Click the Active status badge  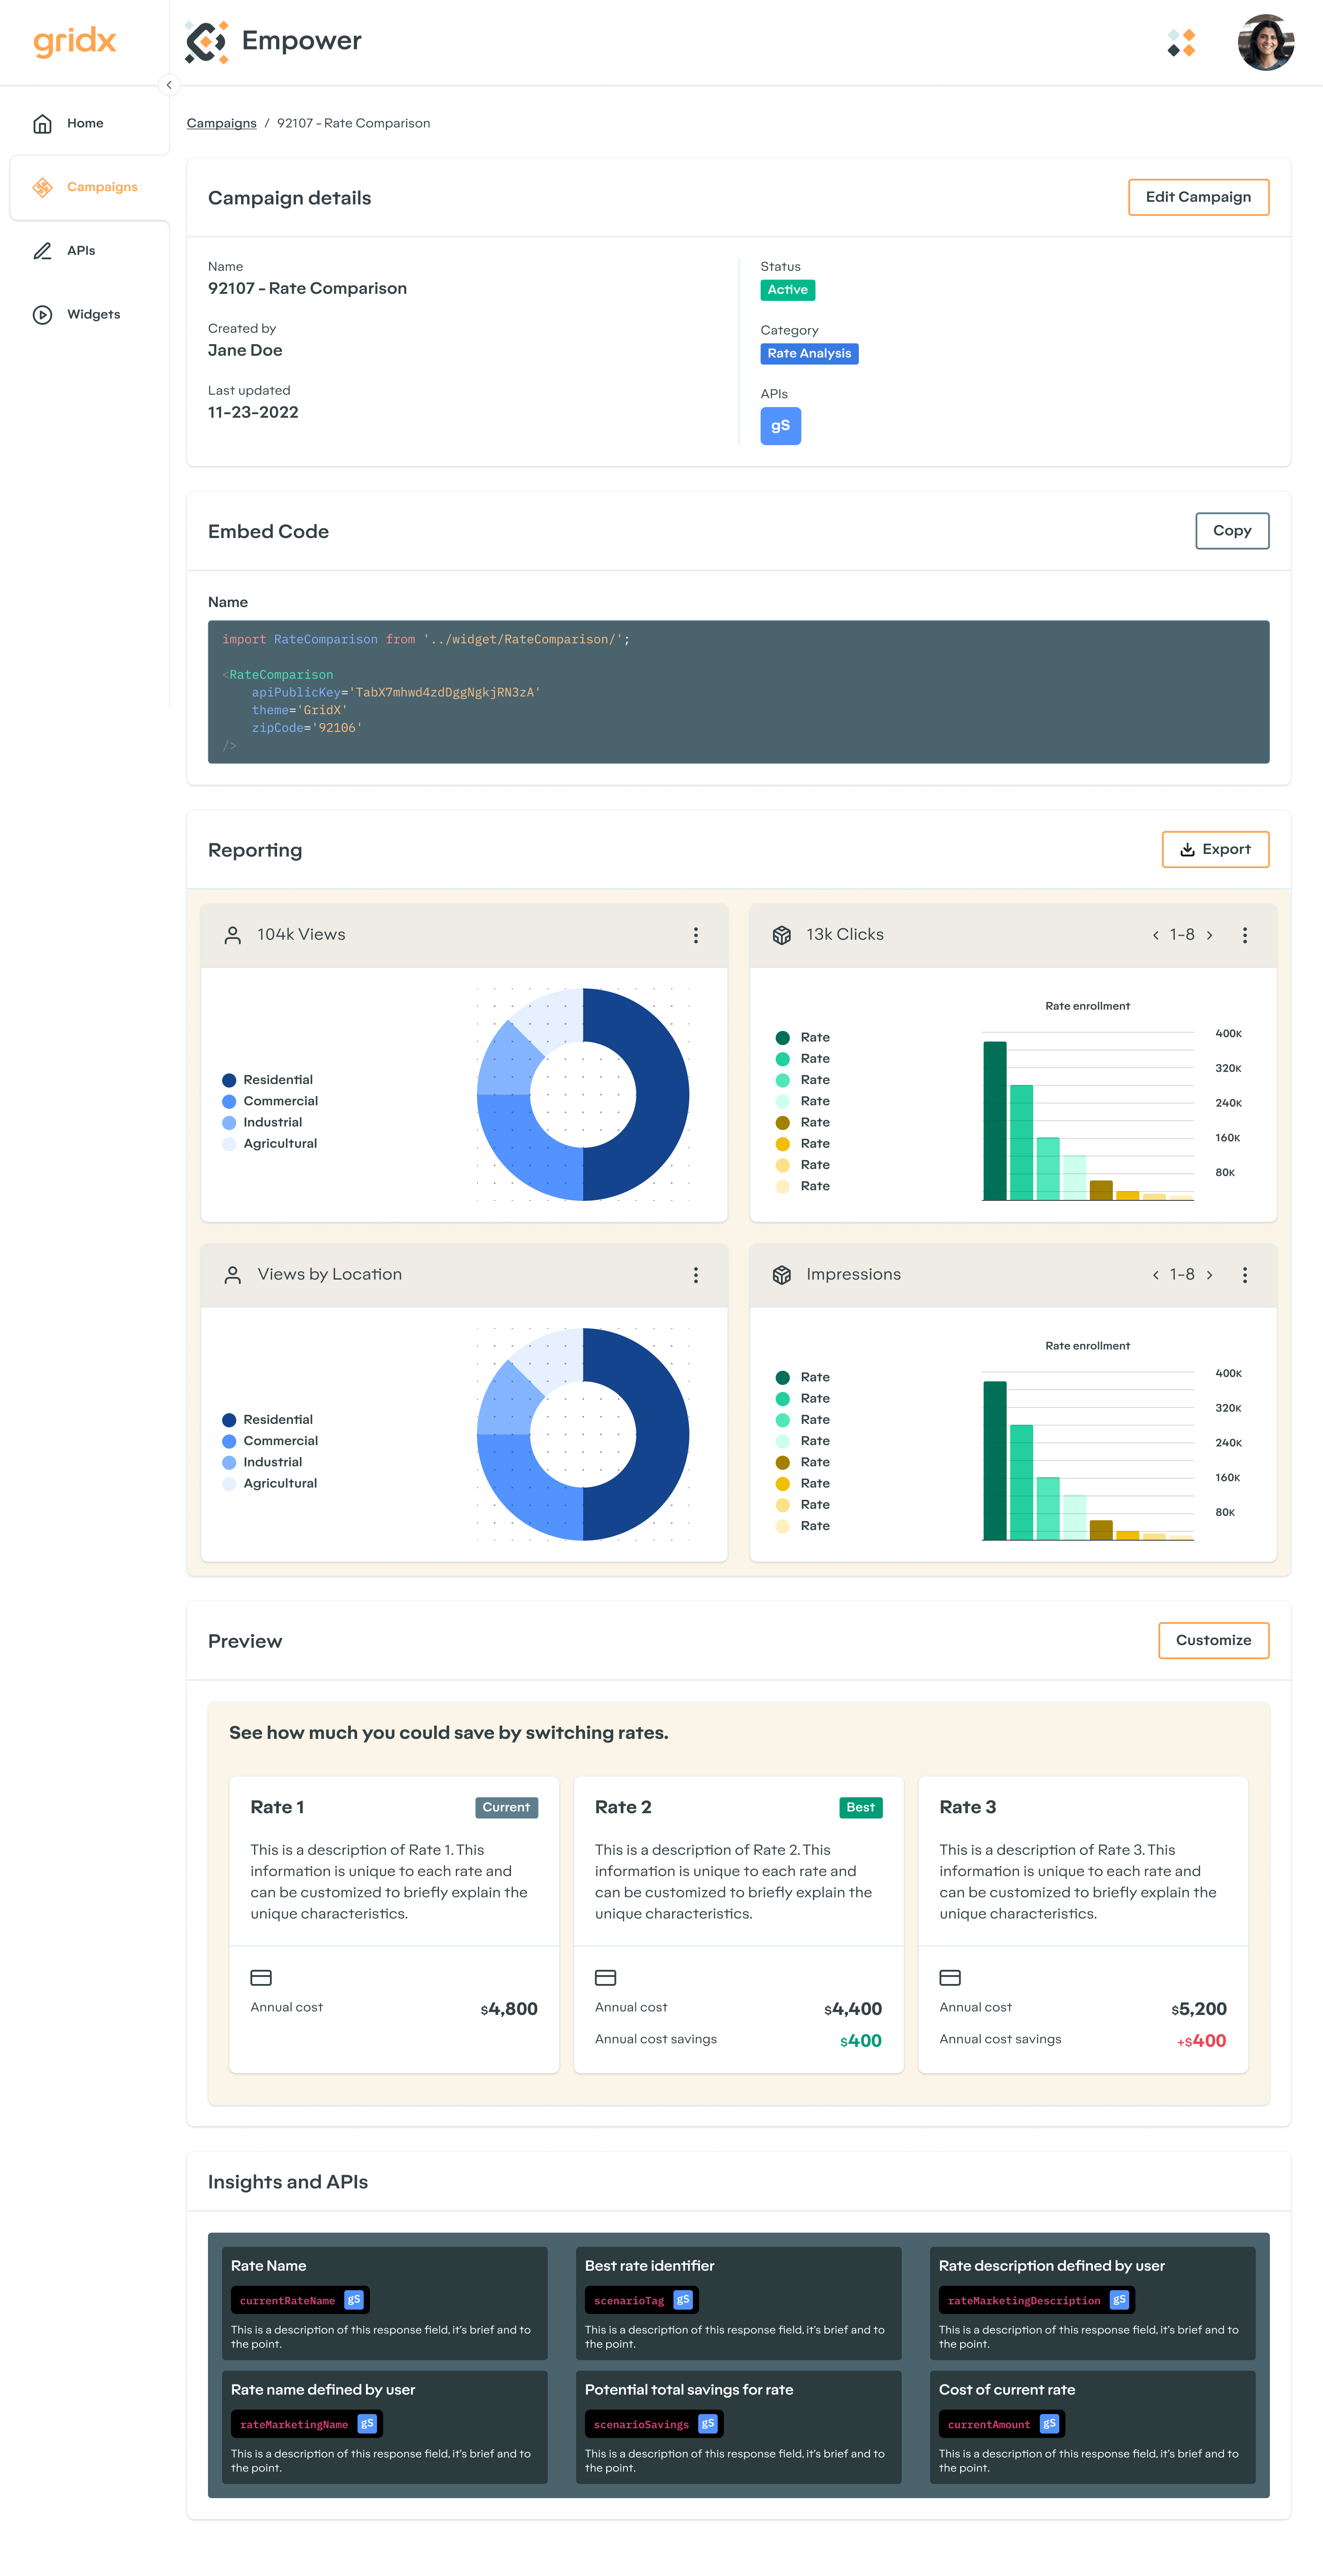click(x=787, y=290)
